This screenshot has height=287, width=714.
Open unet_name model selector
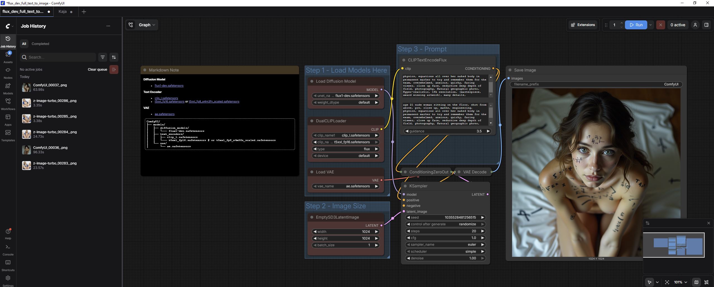click(346, 96)
